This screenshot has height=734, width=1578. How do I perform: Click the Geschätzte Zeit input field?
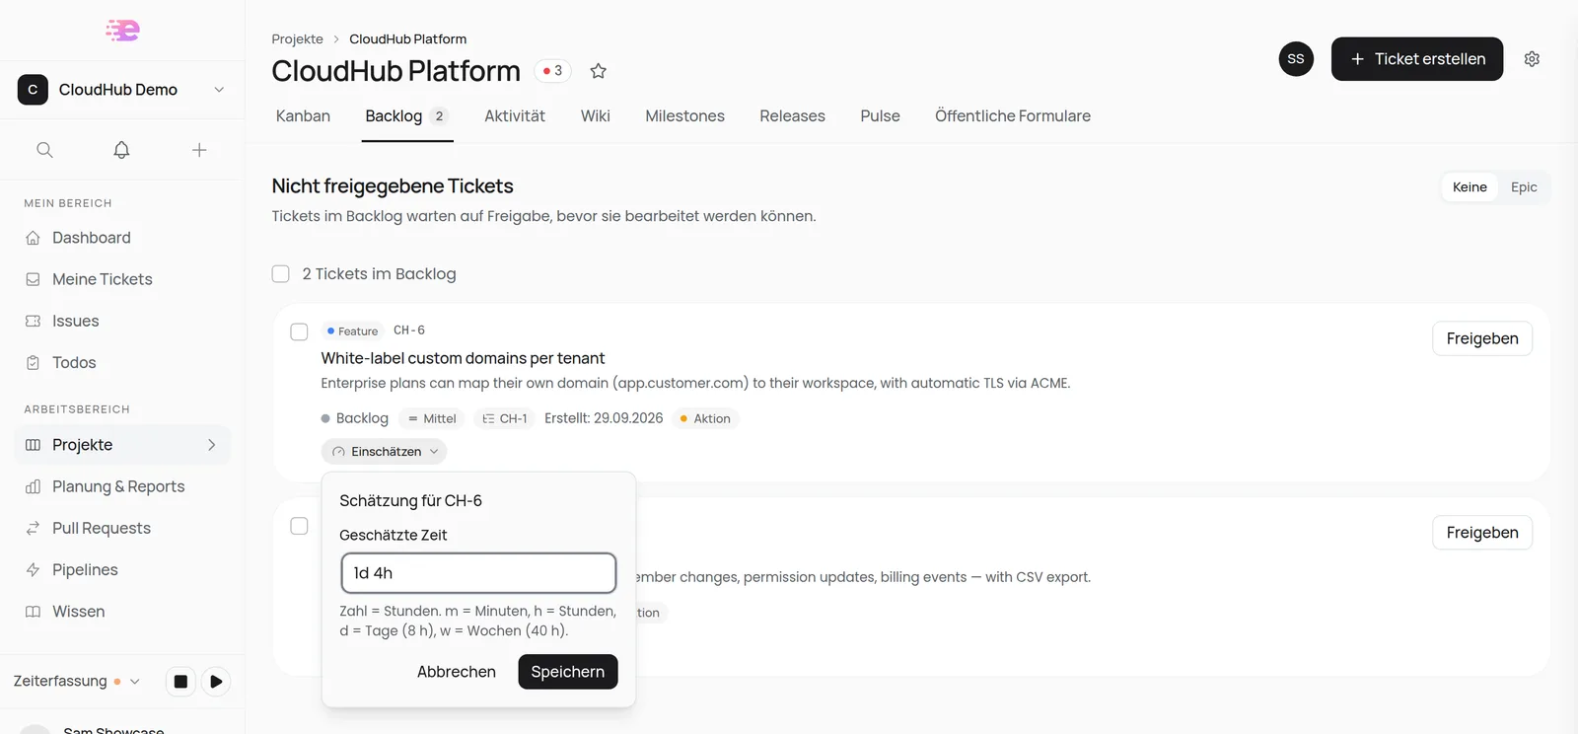point(478,573)
